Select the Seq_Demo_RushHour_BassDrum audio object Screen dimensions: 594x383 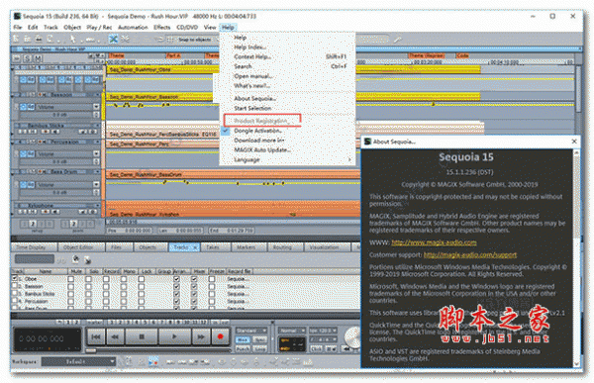232,174
